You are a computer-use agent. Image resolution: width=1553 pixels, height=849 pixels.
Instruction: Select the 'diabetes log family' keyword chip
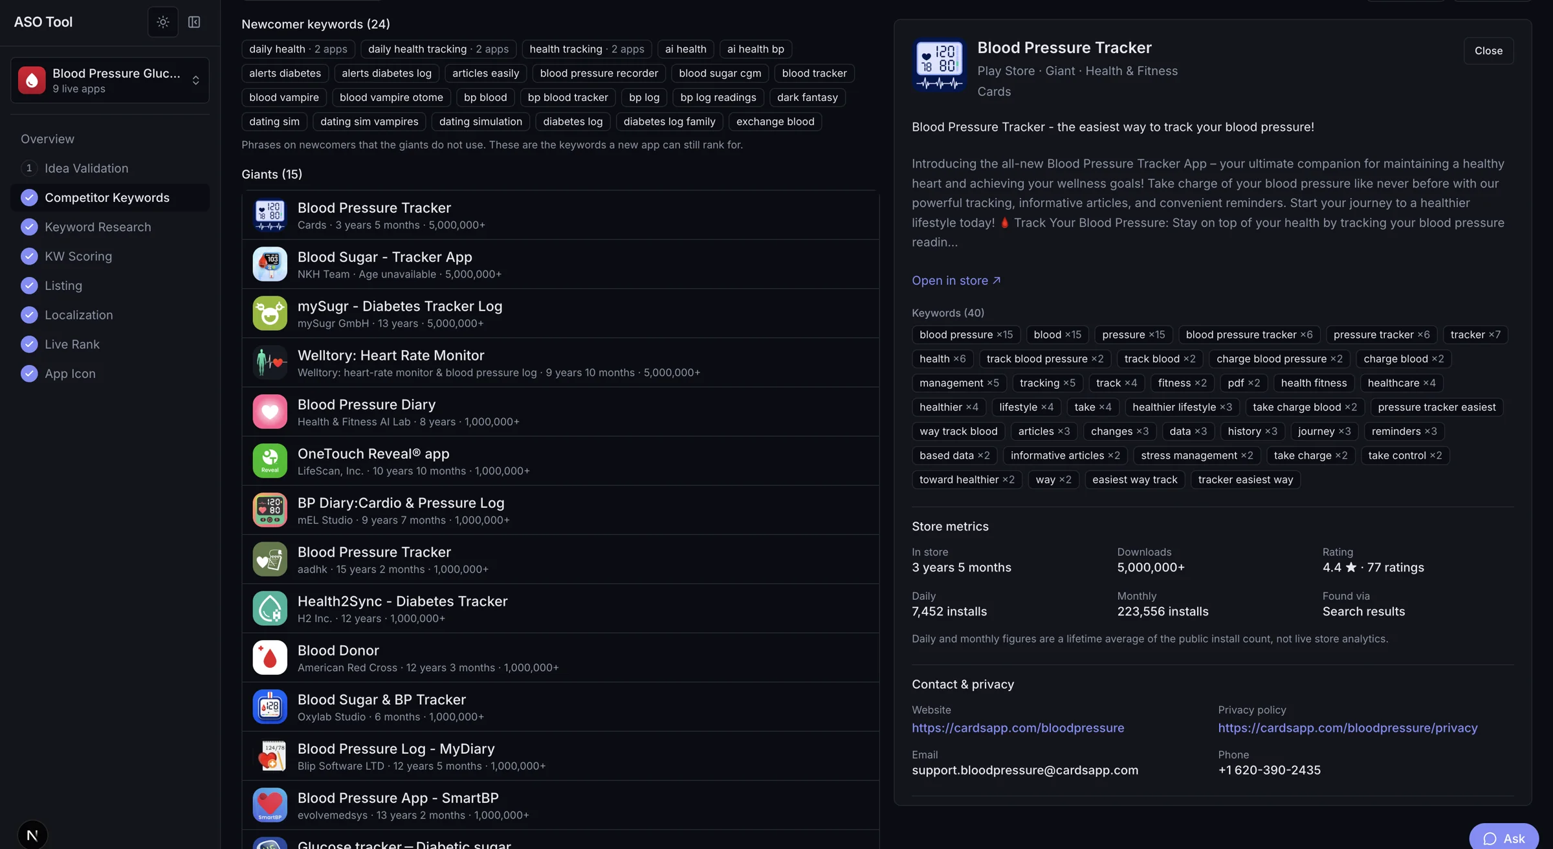click(669, 122)
